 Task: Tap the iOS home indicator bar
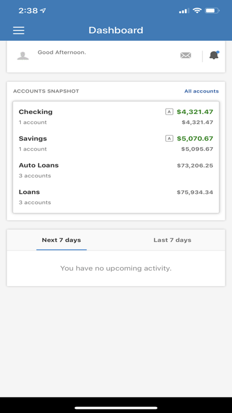116,408
